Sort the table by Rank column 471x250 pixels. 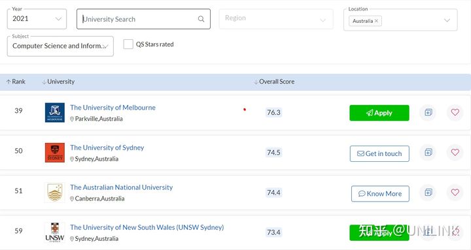point(16,82)
